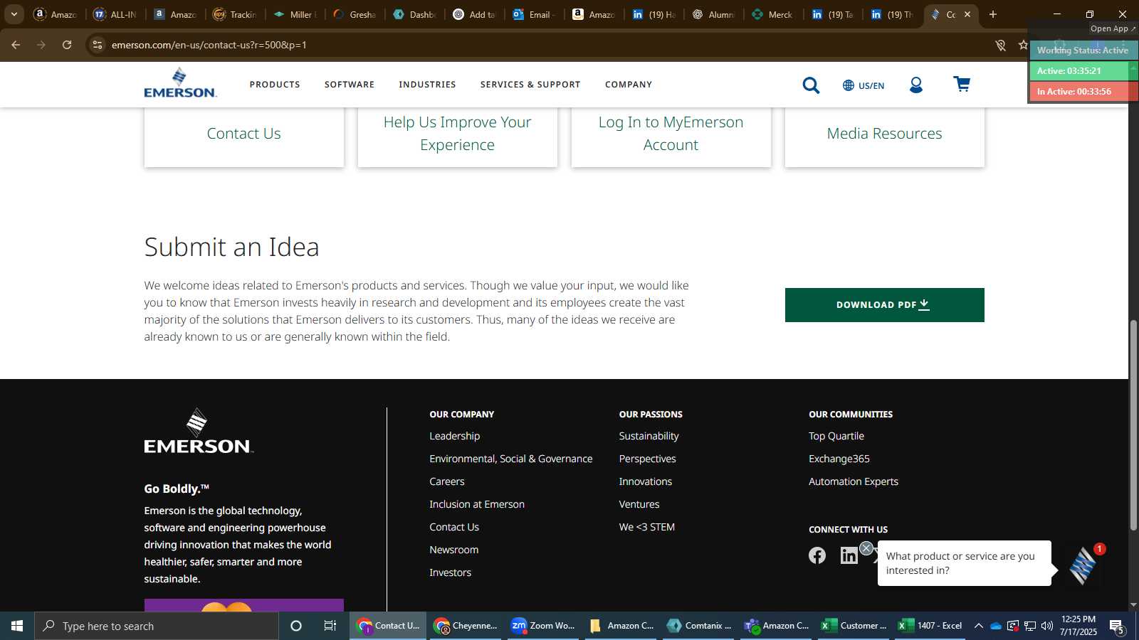Click the Open App overlay button
This screenshot has width=1139, height=640.
[1113, 28]
